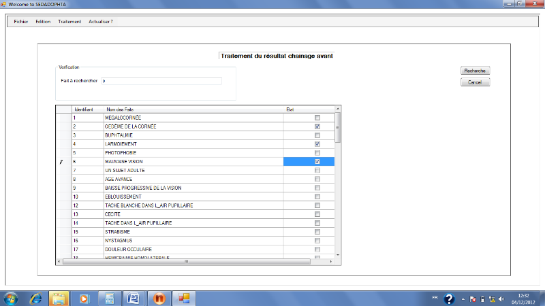Select the PHOTOPHOBIE cell
545x306 pixels.
pos(193,152)
